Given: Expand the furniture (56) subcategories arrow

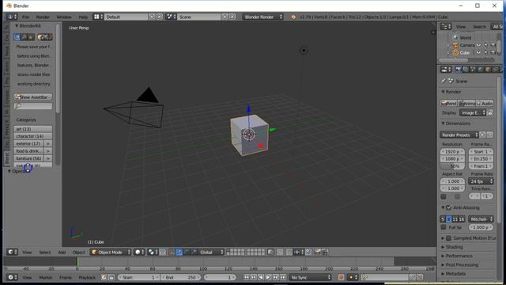Looking at the screenshot, I should pyautogui.click(x=47, y=158).
